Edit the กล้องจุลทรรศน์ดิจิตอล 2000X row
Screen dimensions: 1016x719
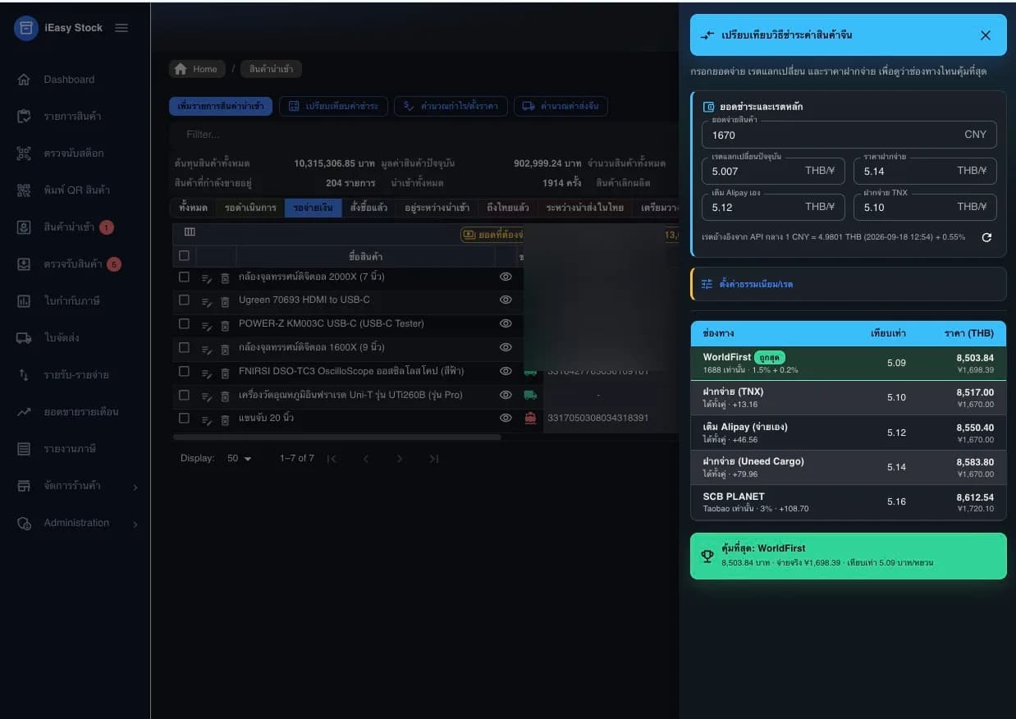207,278
